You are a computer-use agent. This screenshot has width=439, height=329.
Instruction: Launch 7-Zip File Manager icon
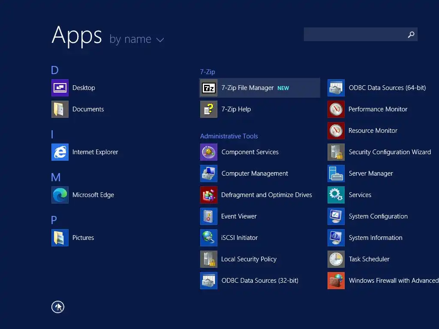pos(209,88)
